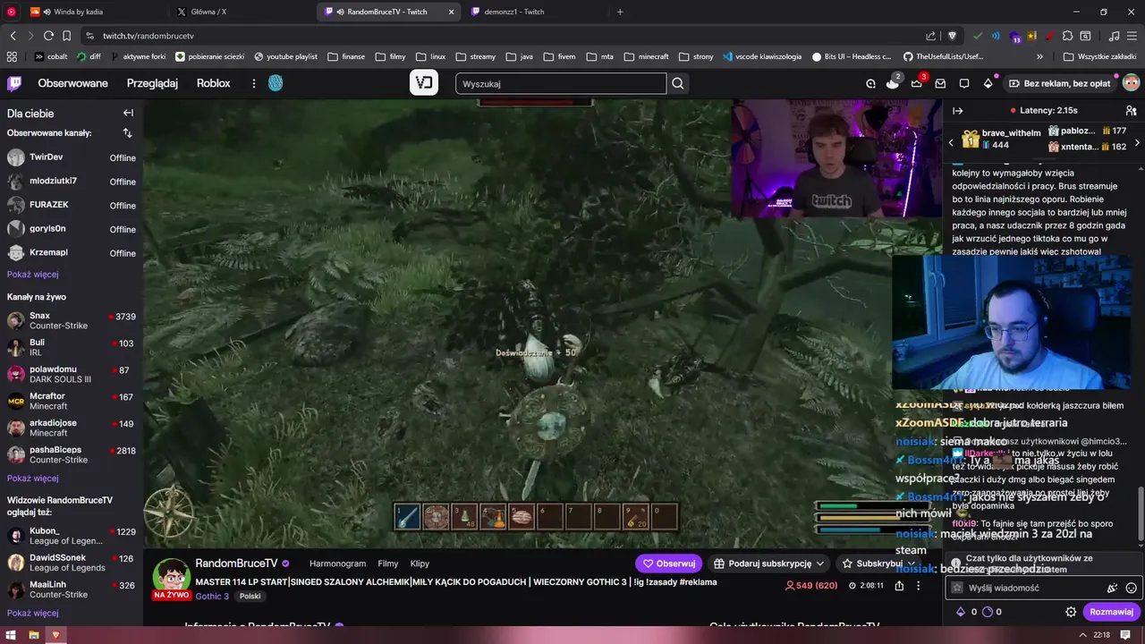Collapse the Dla ciebie sidebar
Image resolution: width=1145 pixels, height=644 pixels.
(x=128, y=113)
